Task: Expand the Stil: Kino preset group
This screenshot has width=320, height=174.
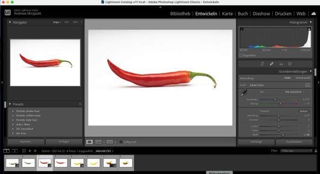Action: (x=13, y=133)
